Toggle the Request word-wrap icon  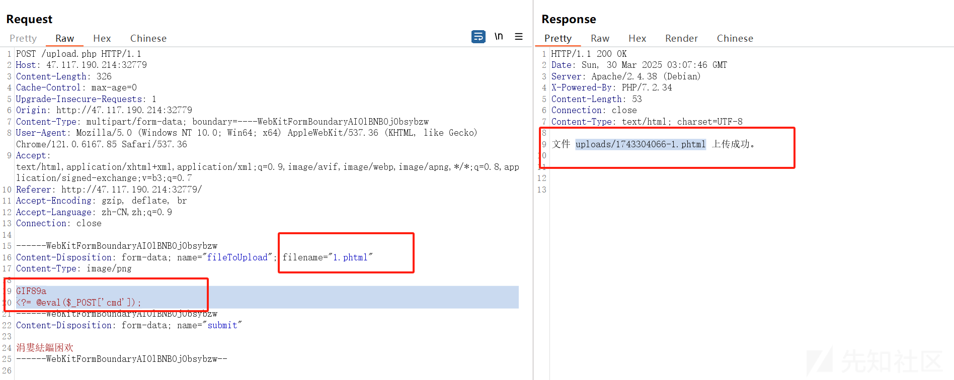click(x=479, y=37)
